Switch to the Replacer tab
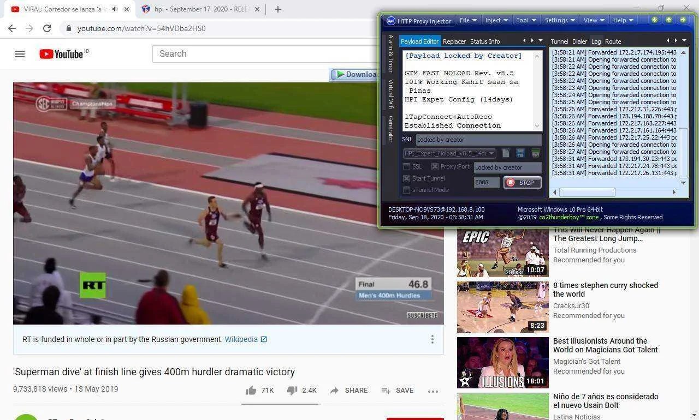The image size is (699, 420). pyautogui.click(x=454, y=41)
